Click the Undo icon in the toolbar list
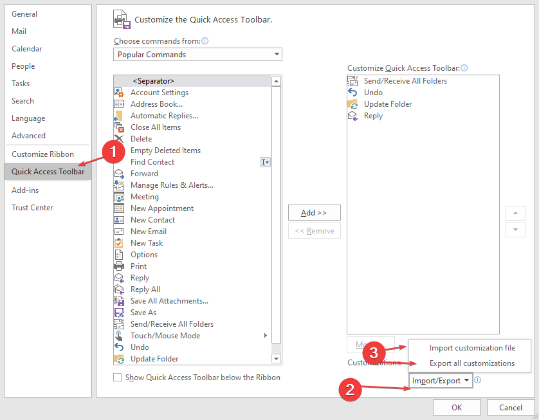The height and width of the screenshot is (420, 539). [352, 93]
